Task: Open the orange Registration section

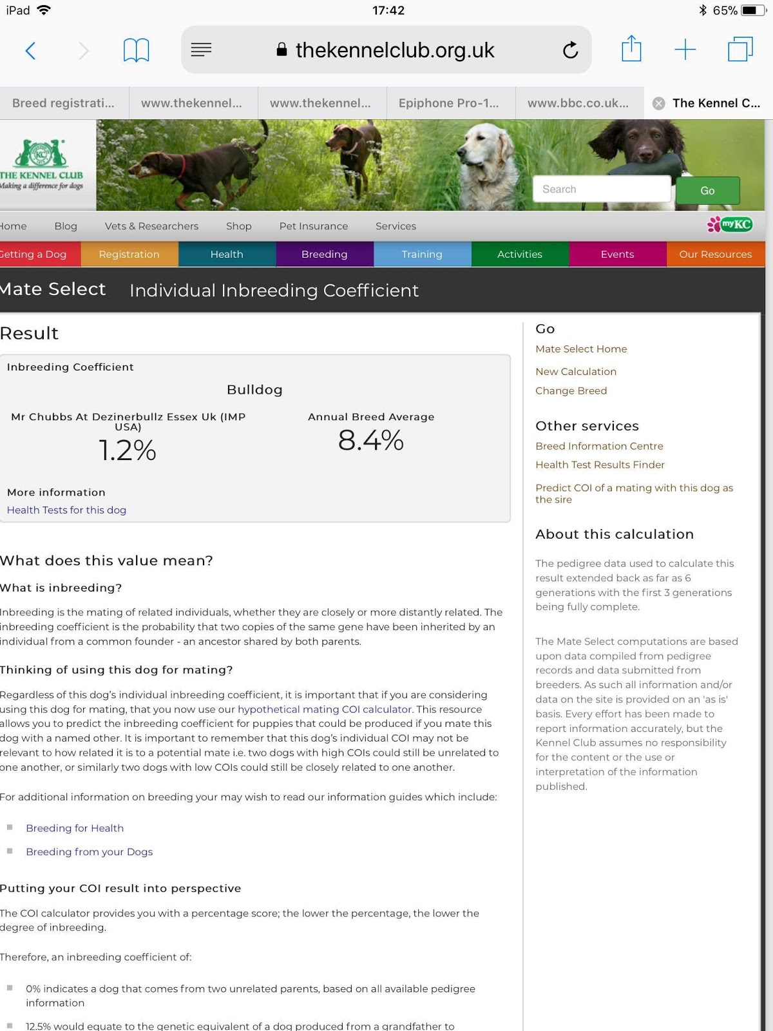Action: pyautogui.click(x=129, y=254)
